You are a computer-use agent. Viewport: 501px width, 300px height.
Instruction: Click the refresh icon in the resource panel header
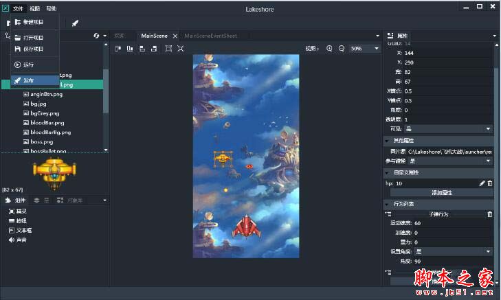pyautogui.click(x=96, y=36)
